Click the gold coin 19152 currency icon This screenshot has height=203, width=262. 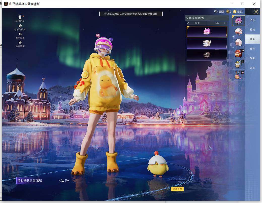point(235,11)
